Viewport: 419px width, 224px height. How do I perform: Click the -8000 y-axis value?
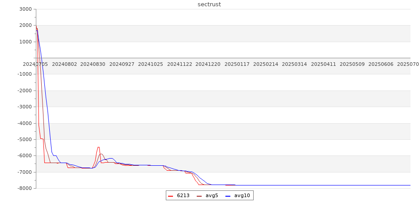25,189
